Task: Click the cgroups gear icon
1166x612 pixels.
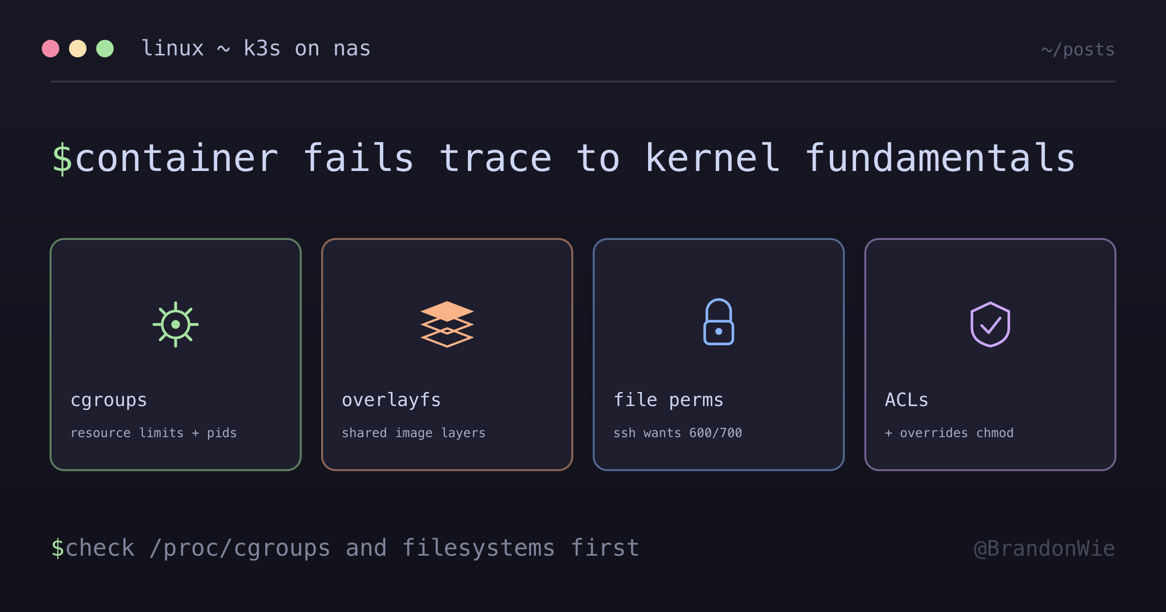Action: coord(175,324)
